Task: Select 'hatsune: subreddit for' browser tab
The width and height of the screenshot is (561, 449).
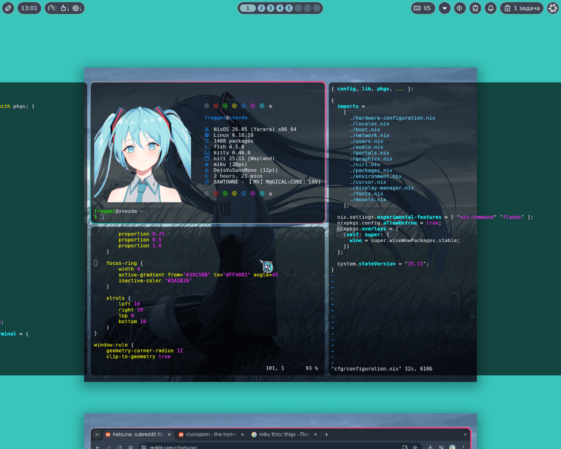Action: pyautogui.click(x=139, y=435)
